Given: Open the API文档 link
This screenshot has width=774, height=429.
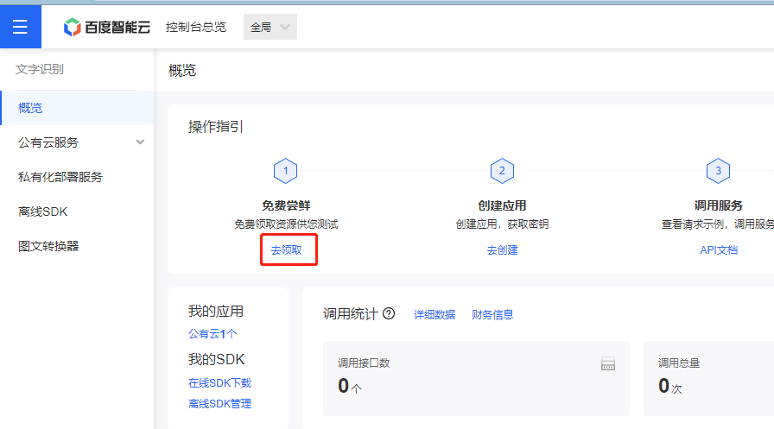Looking at the screenshot, I should point(719,250).
